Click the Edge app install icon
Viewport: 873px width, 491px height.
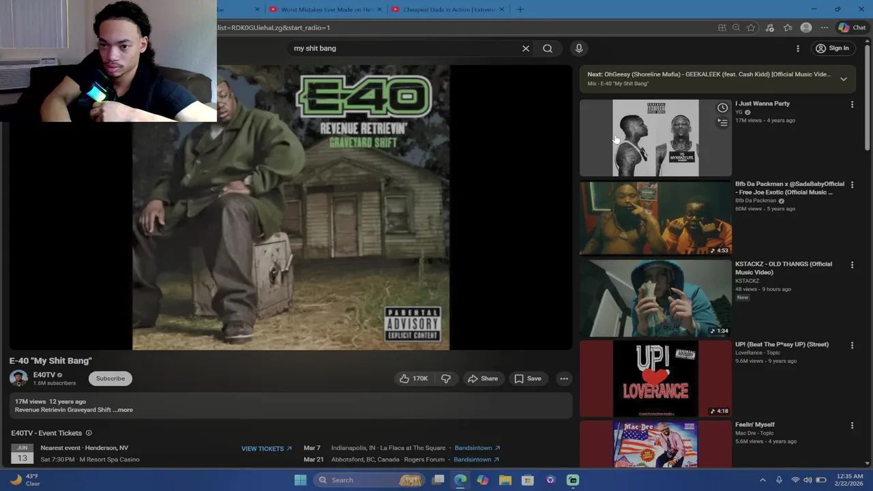click(722, 28)
